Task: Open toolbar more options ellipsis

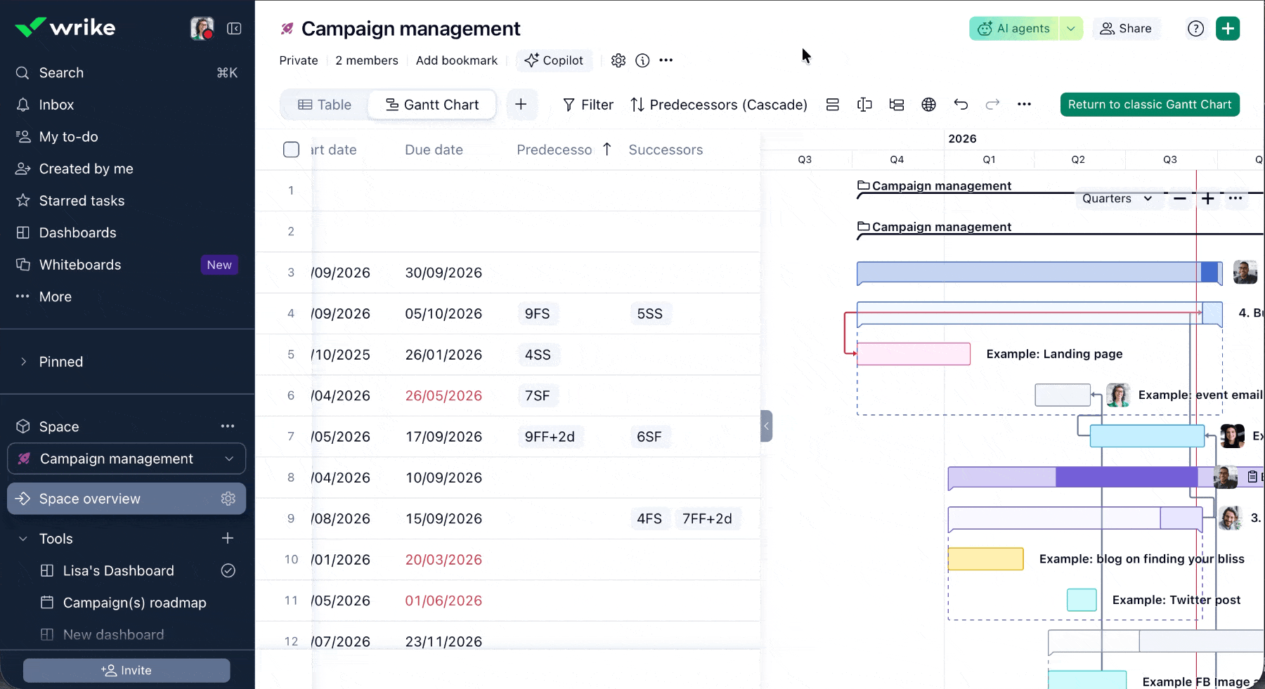Action: (x=1025, y=105)
